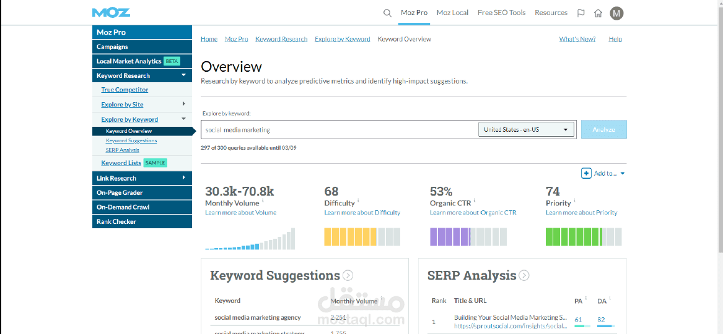
Task: Select Campaigns in sidebar
Action: (142, 47)
